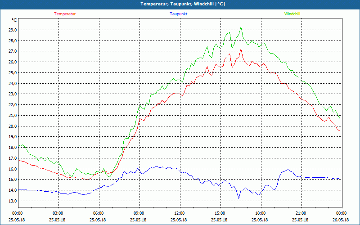The height and width of the screenshot is (225, 360).
Task: Select the red 'Temperatur' legend label
Action: click(65, 14)
